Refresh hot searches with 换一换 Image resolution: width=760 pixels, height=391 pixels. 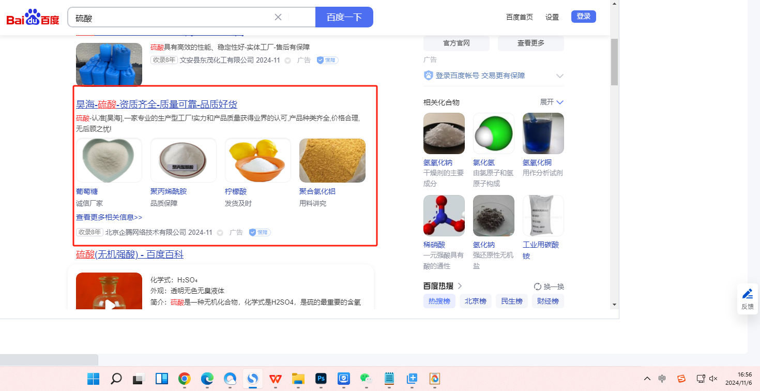pos(549,287)
